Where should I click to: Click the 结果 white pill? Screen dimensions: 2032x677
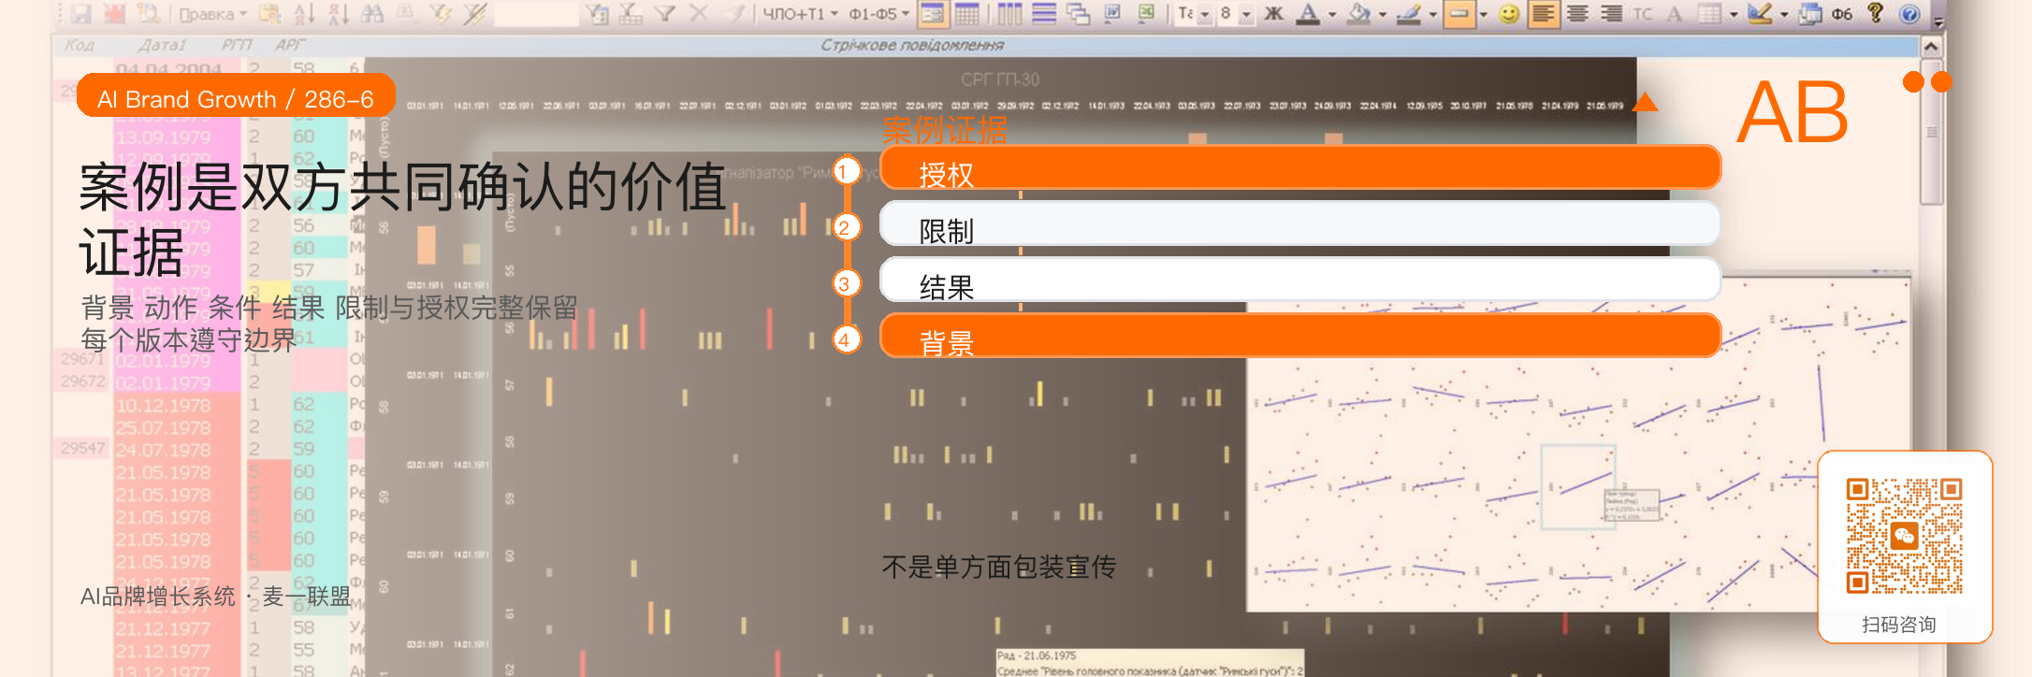click(1300, 281)
